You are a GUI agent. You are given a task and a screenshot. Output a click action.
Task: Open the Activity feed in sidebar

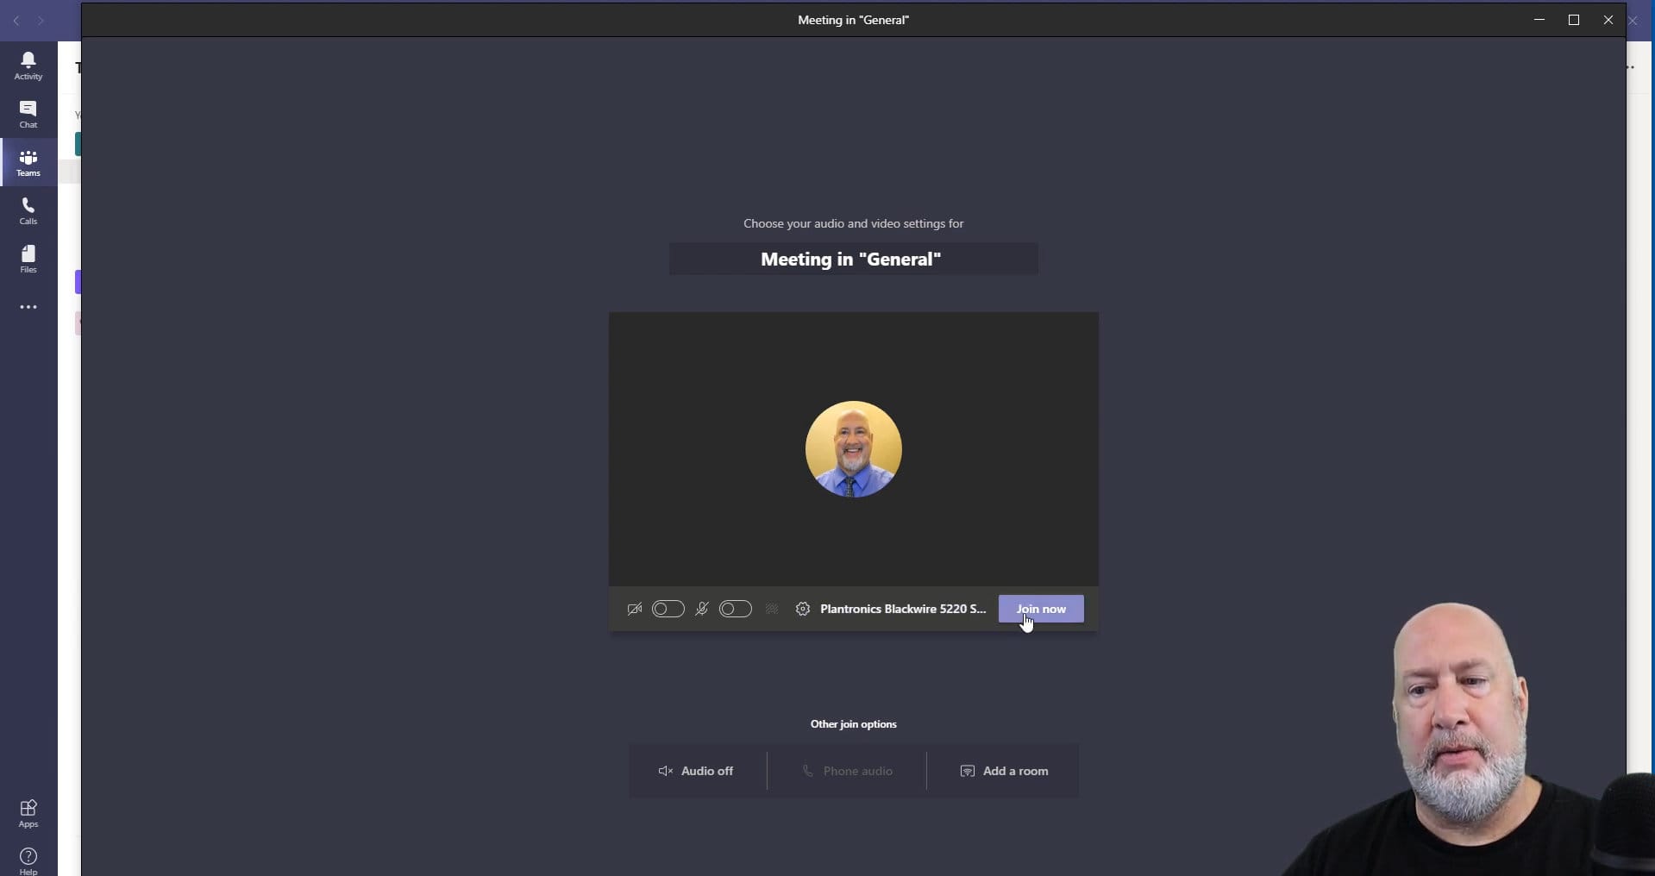tap(28, 66)
